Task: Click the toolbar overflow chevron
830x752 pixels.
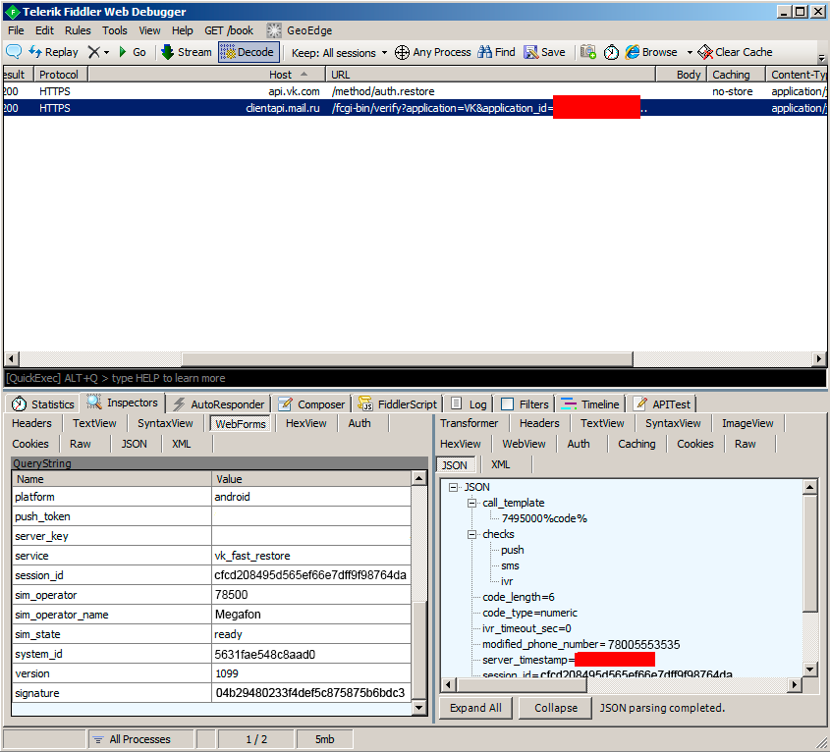Action: (821, 58)
